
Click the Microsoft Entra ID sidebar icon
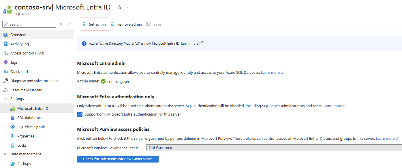pos(12,108)
